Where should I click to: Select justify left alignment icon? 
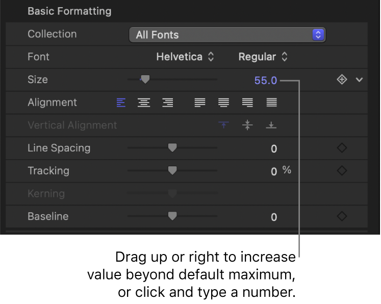point(200,103)
